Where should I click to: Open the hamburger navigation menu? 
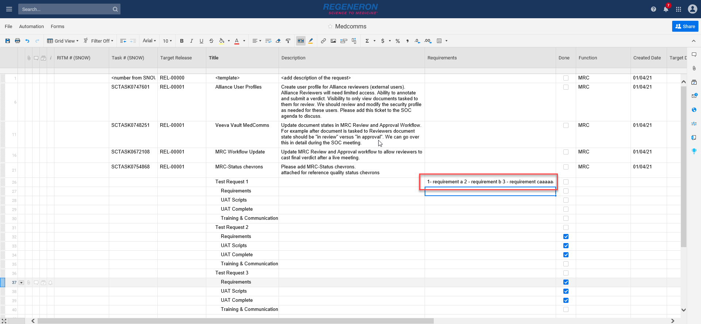[9, 9]
